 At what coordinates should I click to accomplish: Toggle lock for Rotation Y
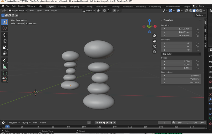coord(197,47)
